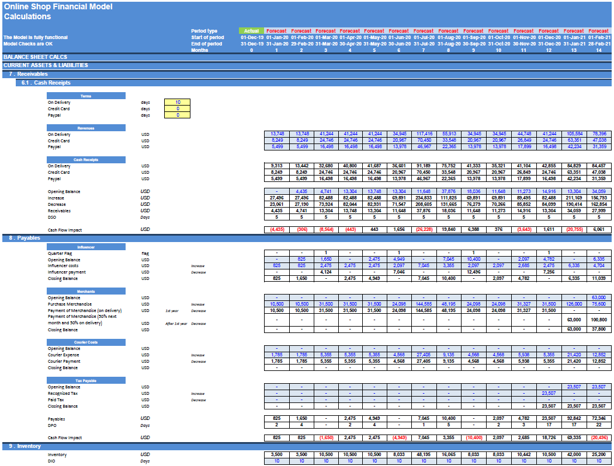Select the On Delivery days input showing 10
614x466 pixels.
point(178,102)
